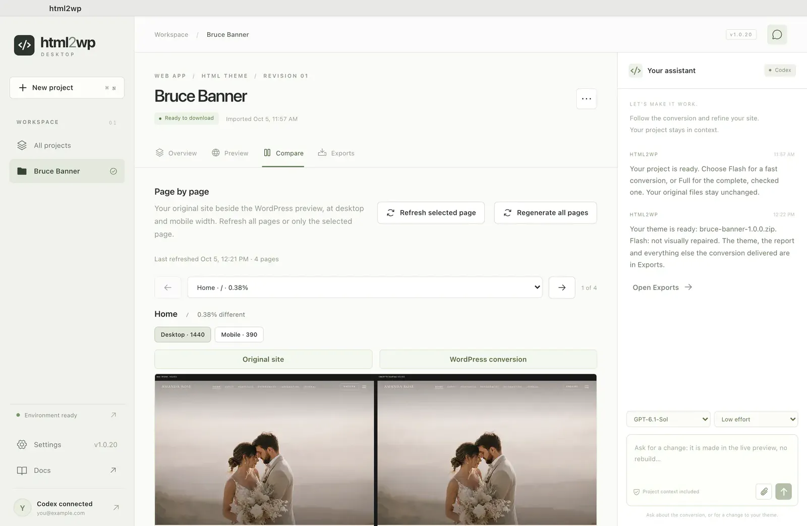Click the WordPress conversion screenshot thumbnail
The height and width of the screenshot is (526, 807).
tap(487, 450)
